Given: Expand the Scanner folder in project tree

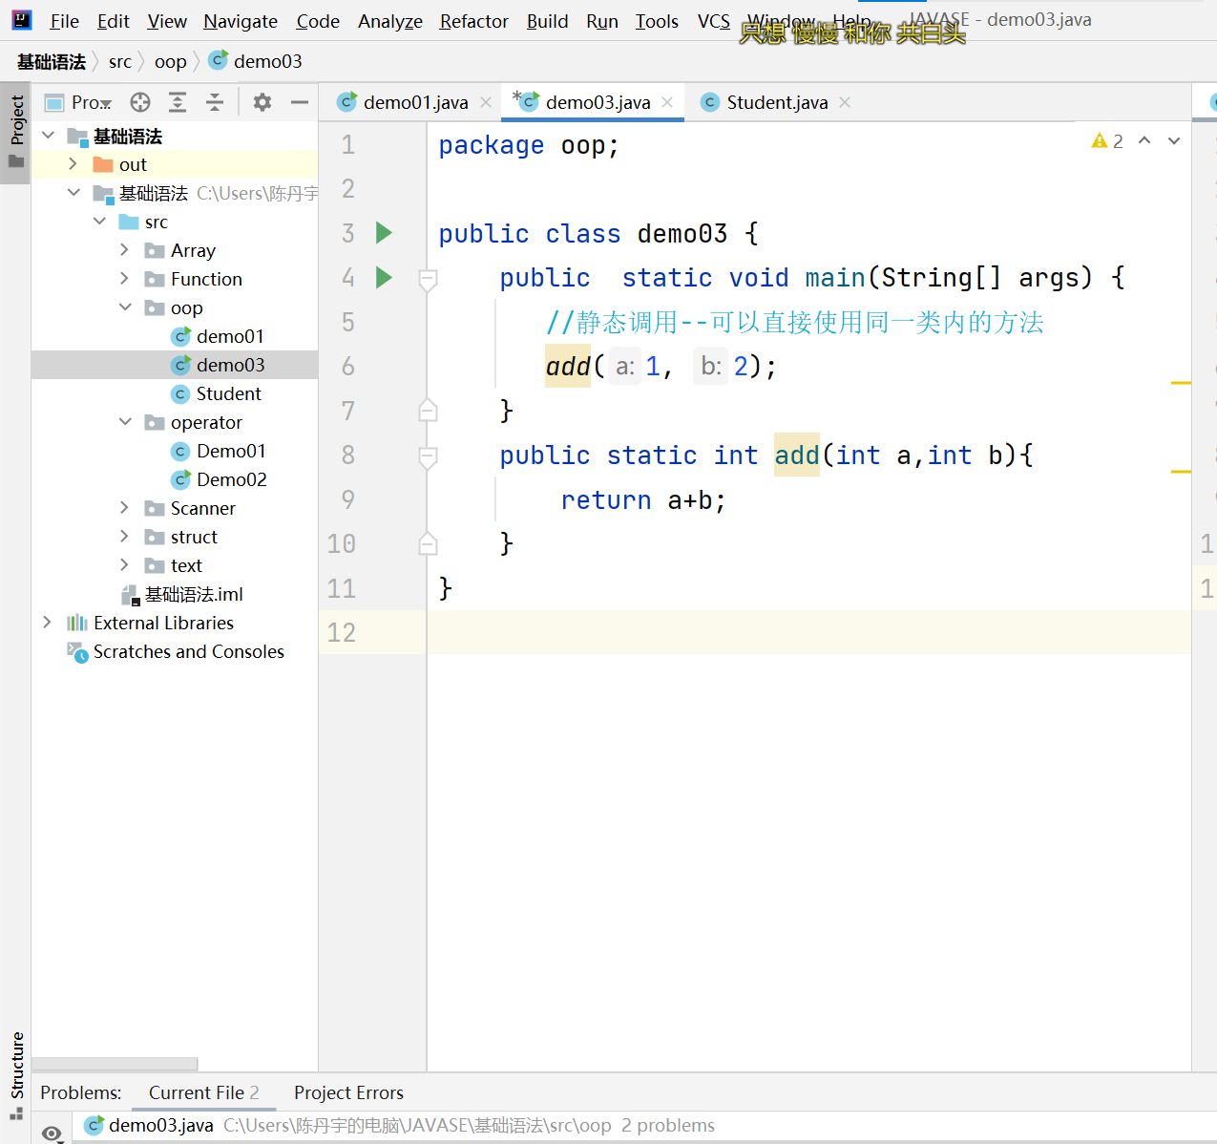Looking at the screenshot, I should pos(124,508).
